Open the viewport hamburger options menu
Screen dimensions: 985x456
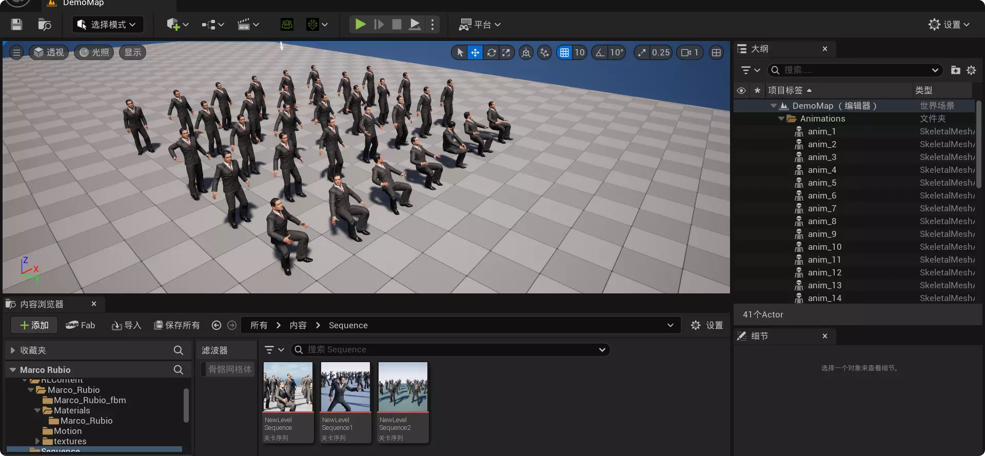16,52
